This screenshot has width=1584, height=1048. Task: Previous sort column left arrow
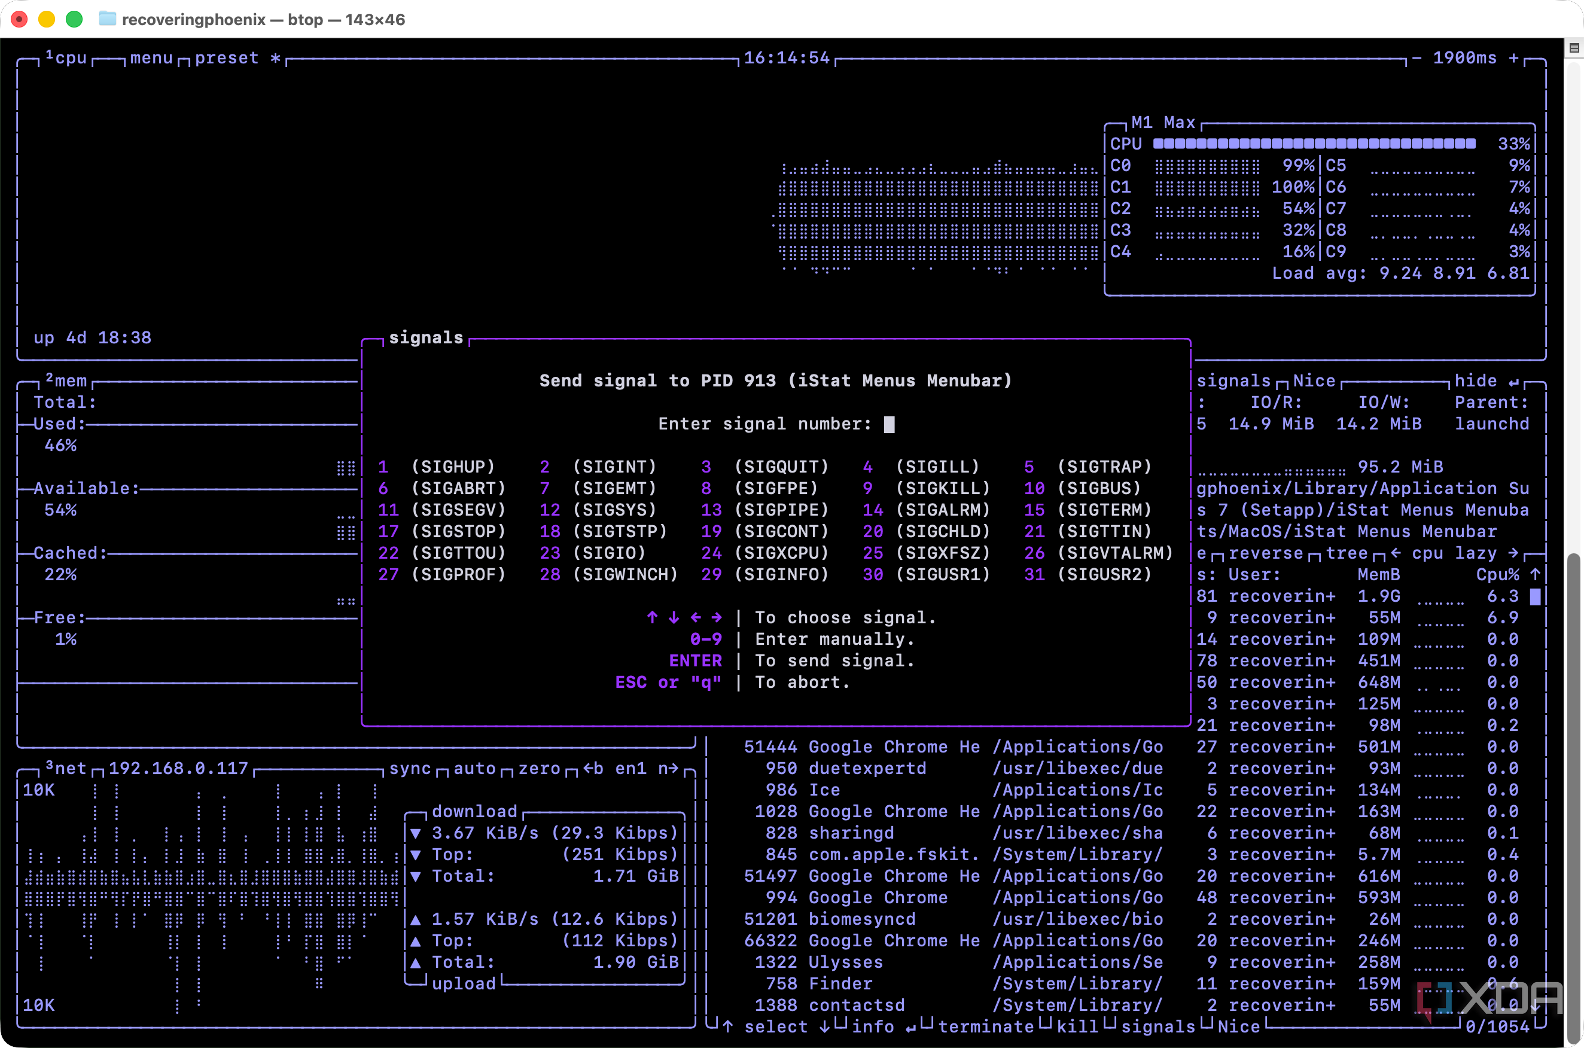pyautogui.click(x=1396, y=553)
